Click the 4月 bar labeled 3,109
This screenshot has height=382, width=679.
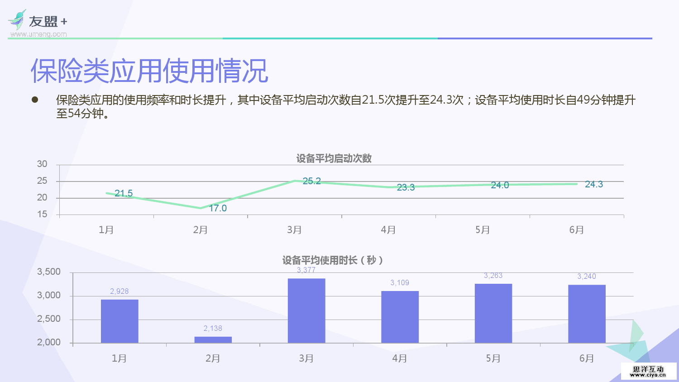[x=399, y=317]
